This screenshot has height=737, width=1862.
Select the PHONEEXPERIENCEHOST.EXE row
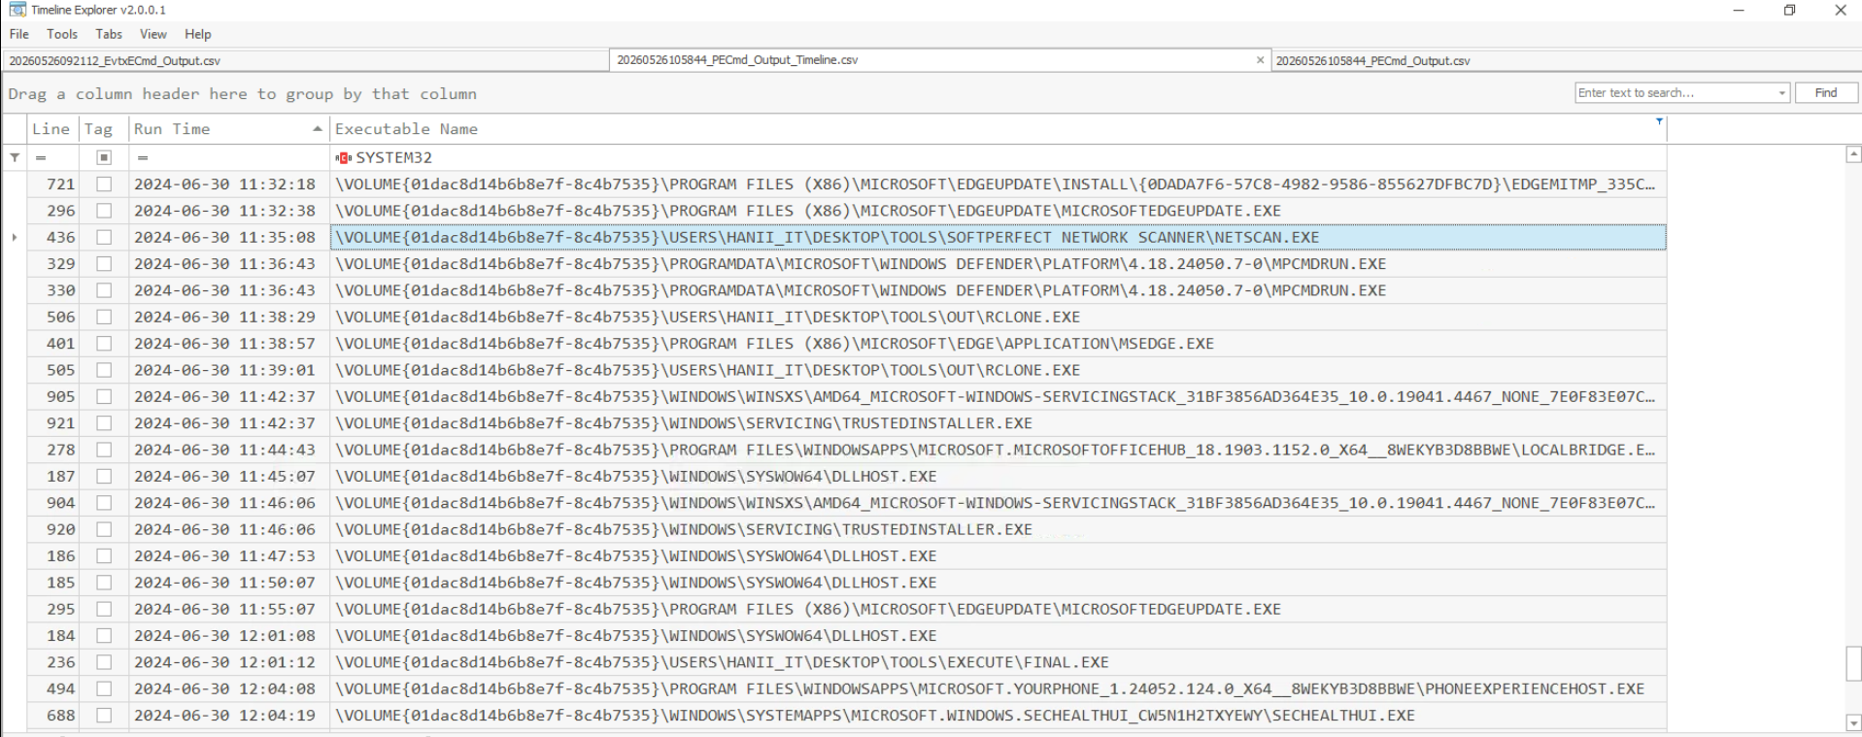click(x=999, y=688)
